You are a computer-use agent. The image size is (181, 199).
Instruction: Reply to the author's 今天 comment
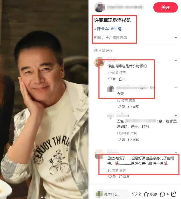coord(133,106)
